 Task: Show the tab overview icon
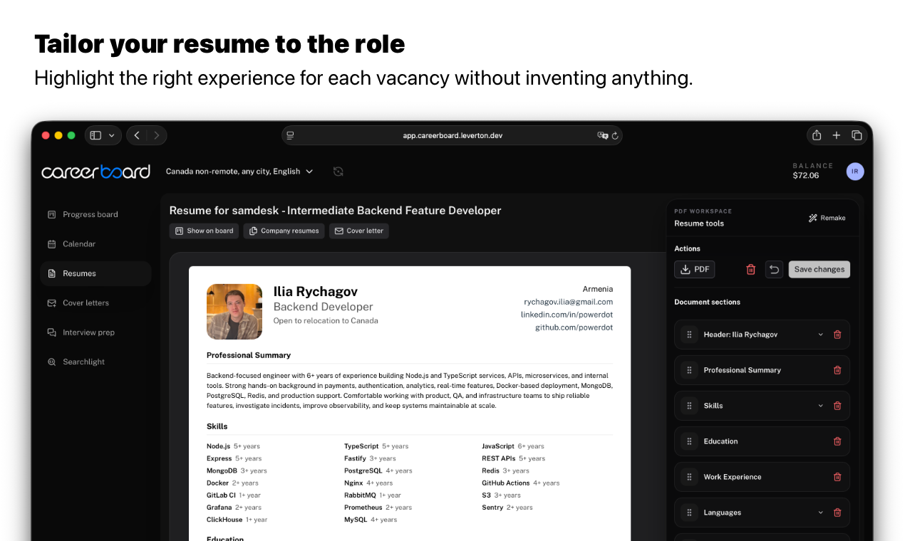click(x=857, y=135)
